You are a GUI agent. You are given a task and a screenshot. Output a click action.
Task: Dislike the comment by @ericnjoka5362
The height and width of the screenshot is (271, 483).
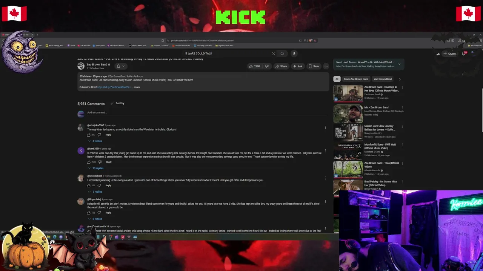[99, 135]
